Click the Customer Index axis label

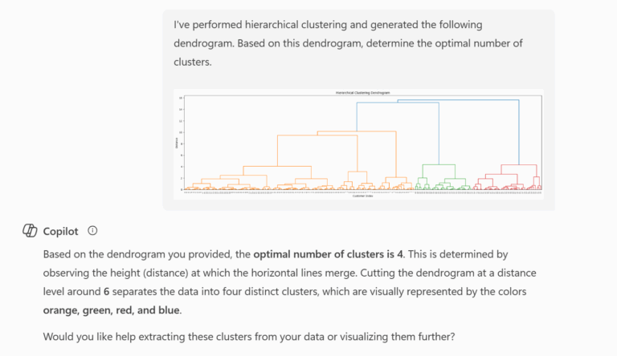point(358,196)
